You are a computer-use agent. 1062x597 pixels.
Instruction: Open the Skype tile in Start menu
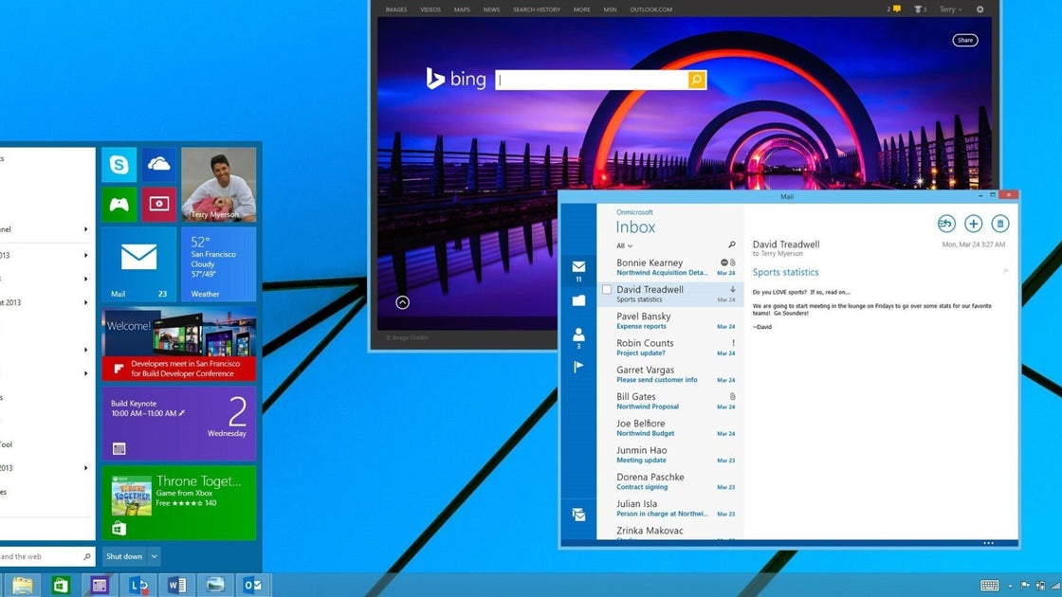[x=119, y=165]
